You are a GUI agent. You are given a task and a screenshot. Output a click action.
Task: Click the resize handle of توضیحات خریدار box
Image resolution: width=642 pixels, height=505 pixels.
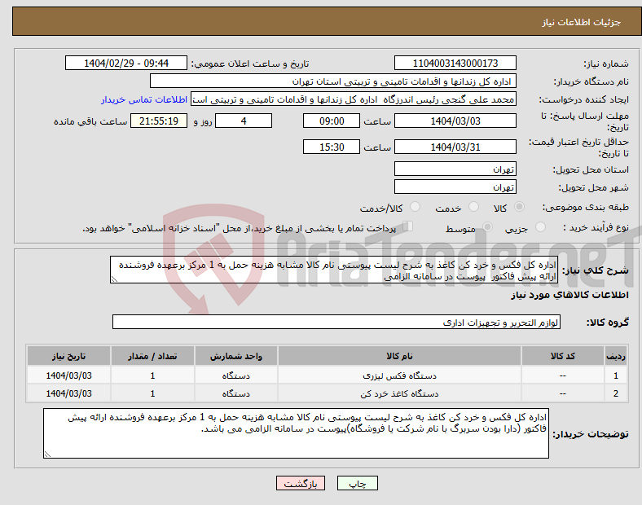(x=47, y=454)
